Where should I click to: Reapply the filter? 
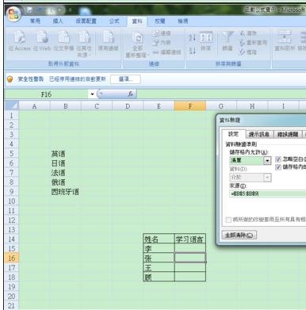click(253, 43)
